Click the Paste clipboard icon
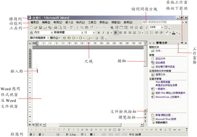197x137 pixels. [x=87, y=27]
